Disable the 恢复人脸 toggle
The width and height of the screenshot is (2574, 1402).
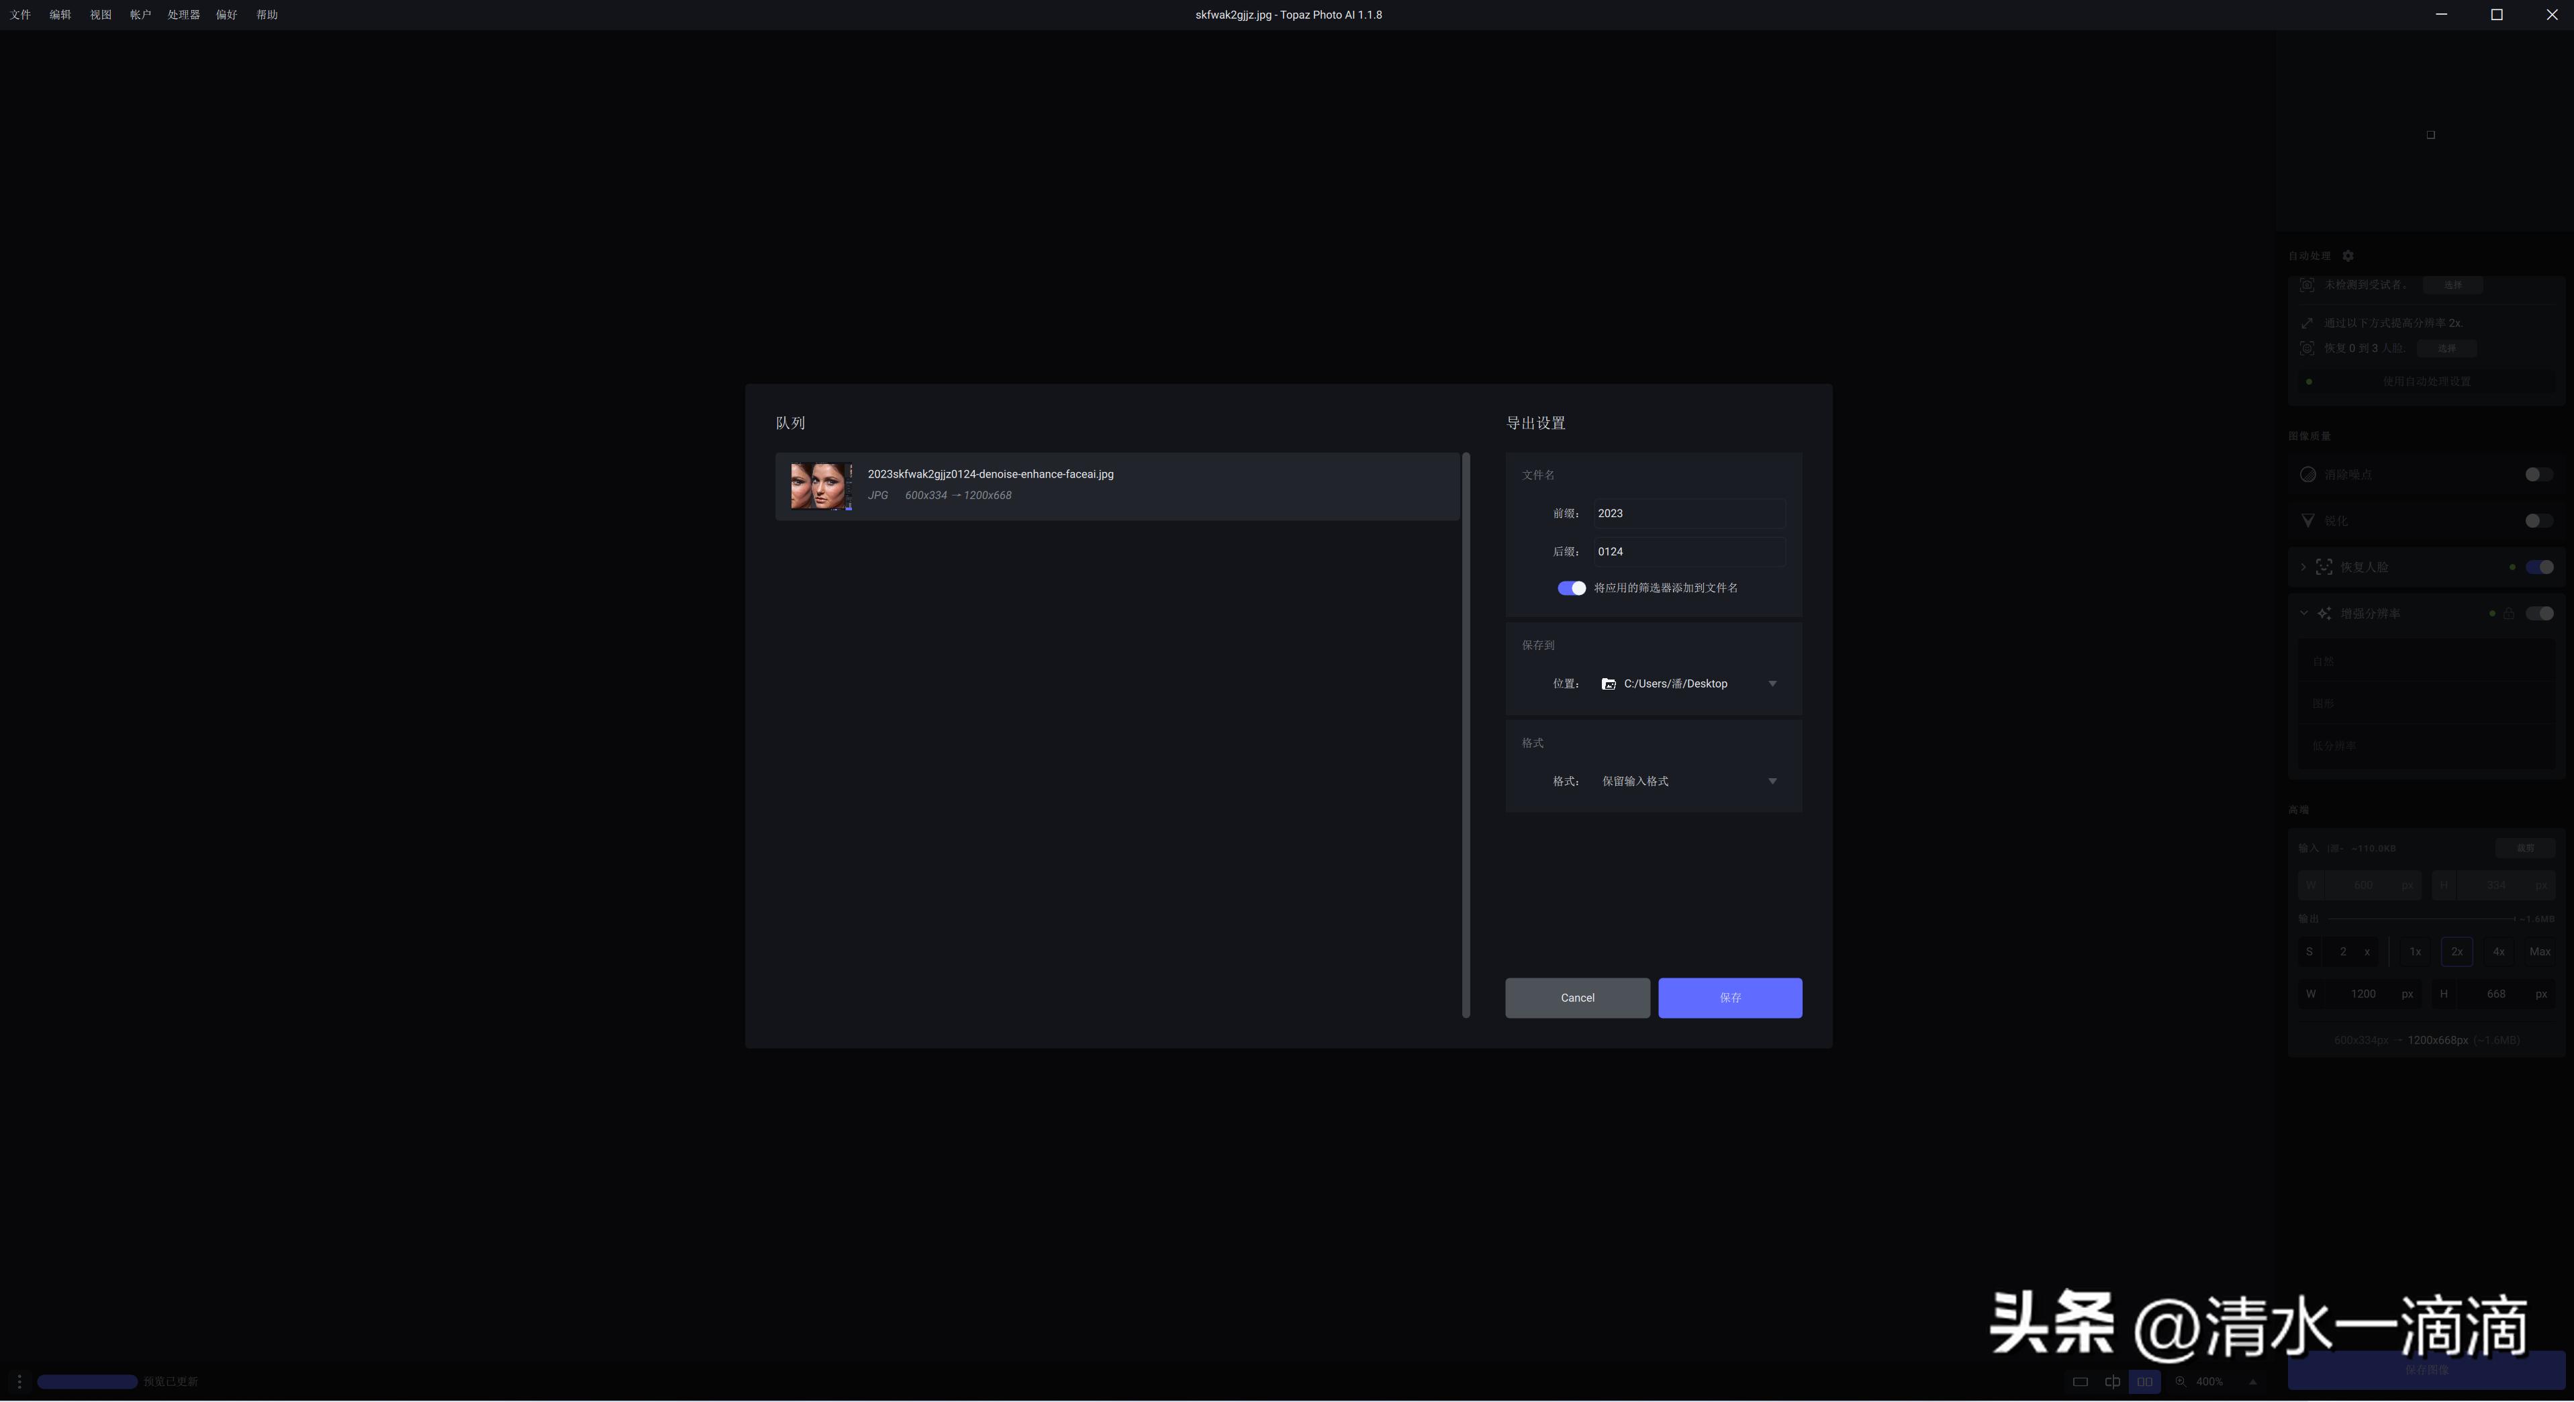pos(2539,567)
